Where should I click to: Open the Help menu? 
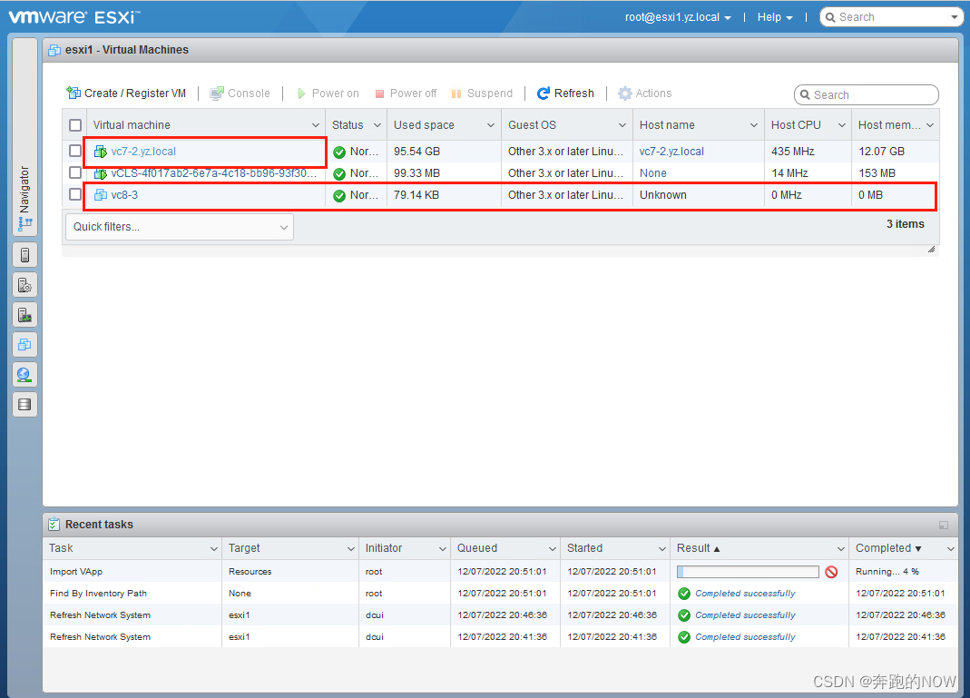[775, 17]
